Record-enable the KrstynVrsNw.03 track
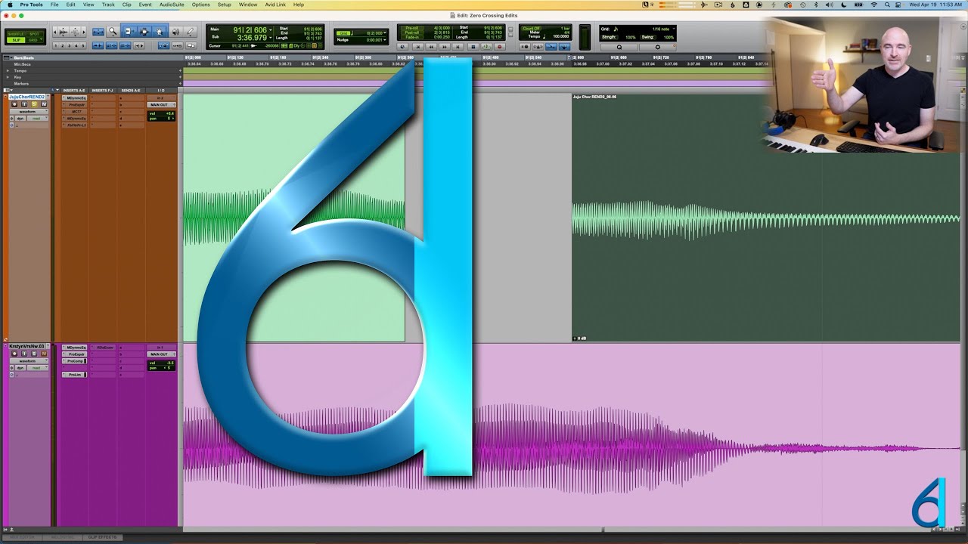 (14, 354)
